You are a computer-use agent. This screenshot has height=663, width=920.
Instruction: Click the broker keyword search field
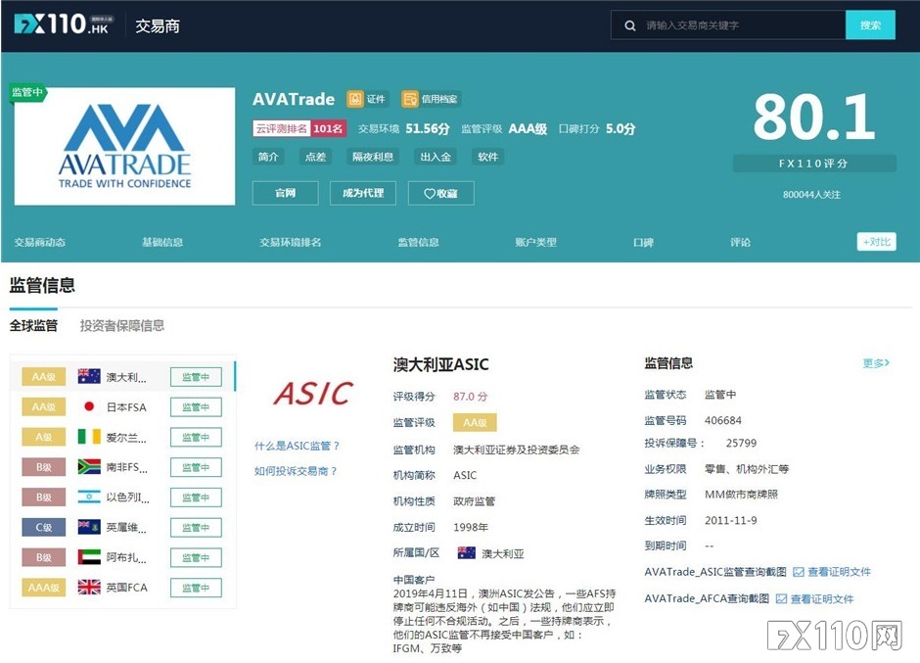tap(739, 25)
